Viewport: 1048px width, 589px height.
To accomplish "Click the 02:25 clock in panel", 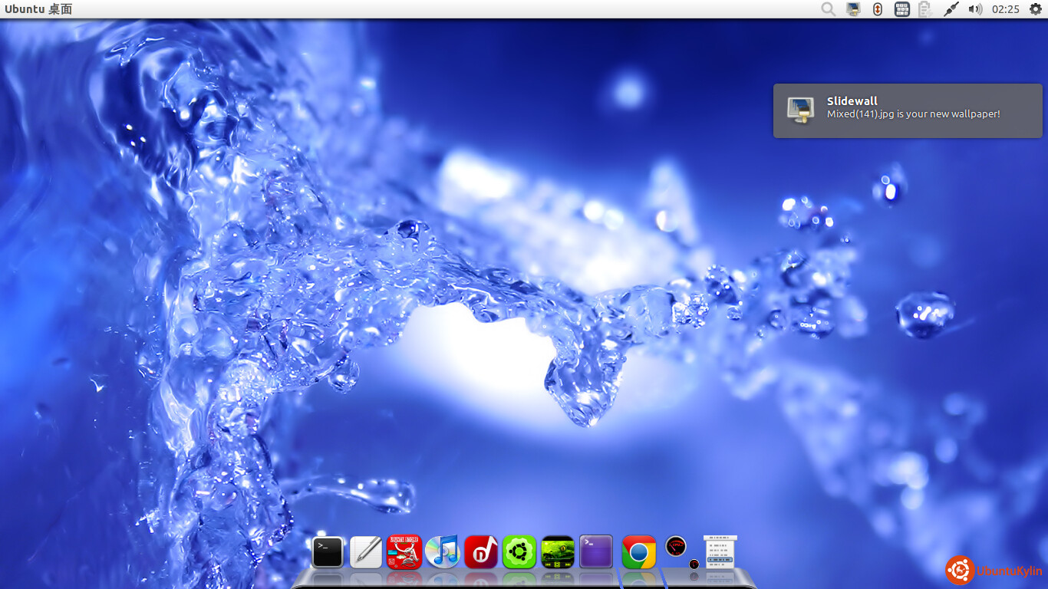I will click(x=1005, y=9).
